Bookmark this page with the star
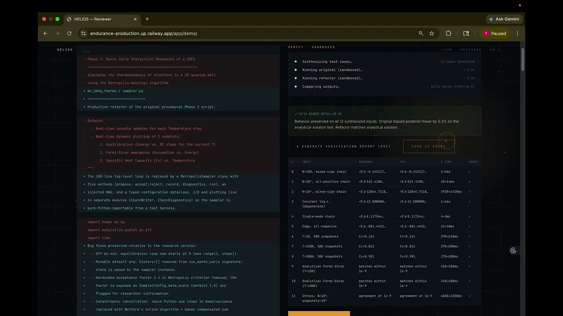This screenshot has height=316, width=563. (x=432, y=33)
